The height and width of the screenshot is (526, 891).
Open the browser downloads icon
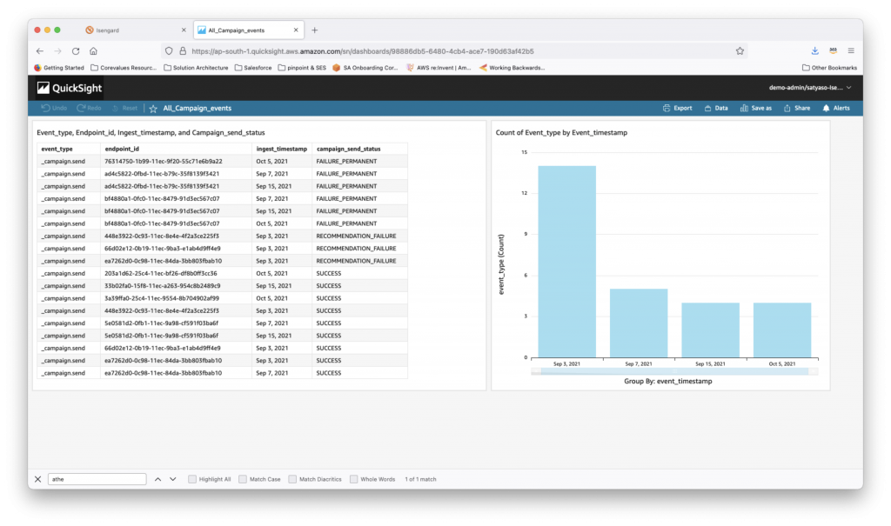tap(814, 50)
